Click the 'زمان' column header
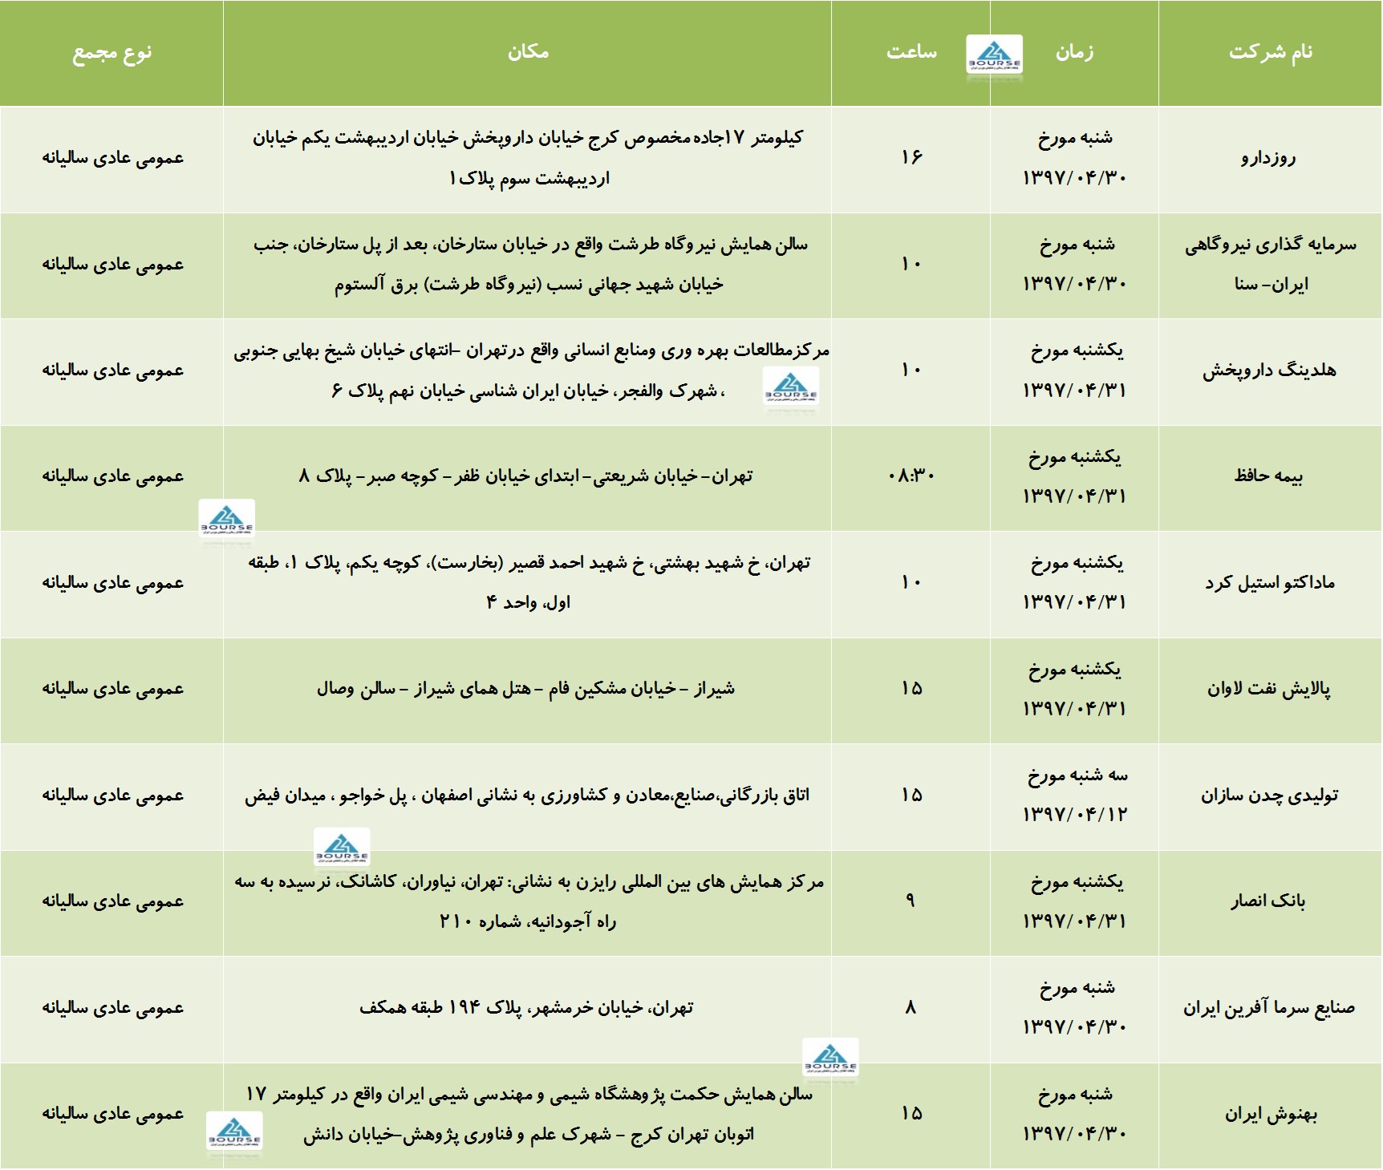The image size is (1383, 1170). 1074,52
